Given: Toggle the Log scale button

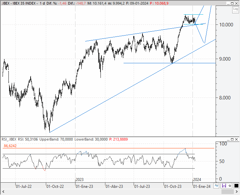Looking at the screenshot, I should pyautogui.click(x=235, y=10).
